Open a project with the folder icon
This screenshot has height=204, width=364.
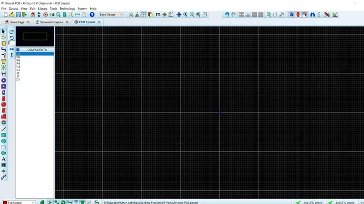coord(12,15)
